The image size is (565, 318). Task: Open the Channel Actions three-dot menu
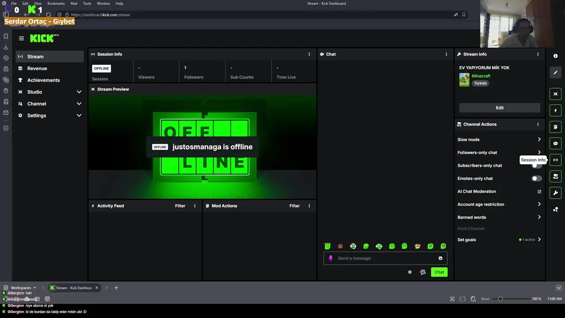(x=538, y=125)
